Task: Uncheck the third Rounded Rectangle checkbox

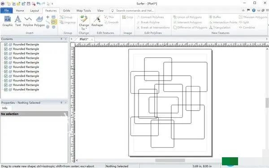Action: click(x=6, y=53)
